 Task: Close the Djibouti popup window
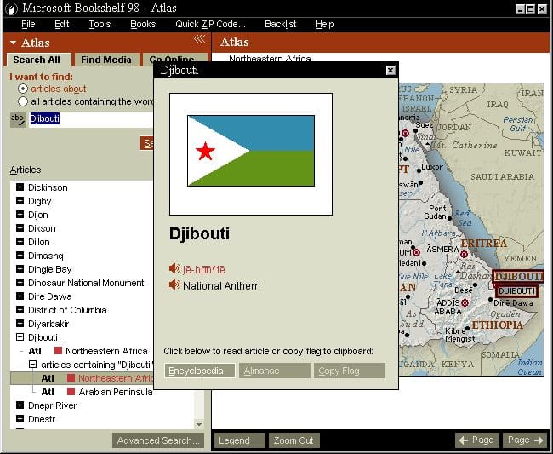click(x=391, y=71)
